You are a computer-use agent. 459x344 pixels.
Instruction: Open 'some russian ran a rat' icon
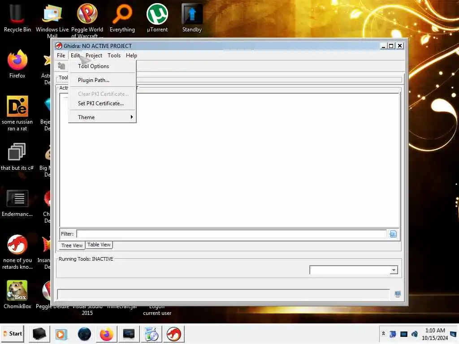tap(17, 113)
